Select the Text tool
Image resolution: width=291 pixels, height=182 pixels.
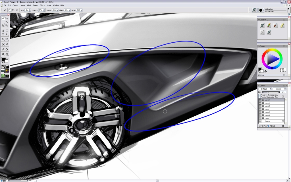coord(3,35)
